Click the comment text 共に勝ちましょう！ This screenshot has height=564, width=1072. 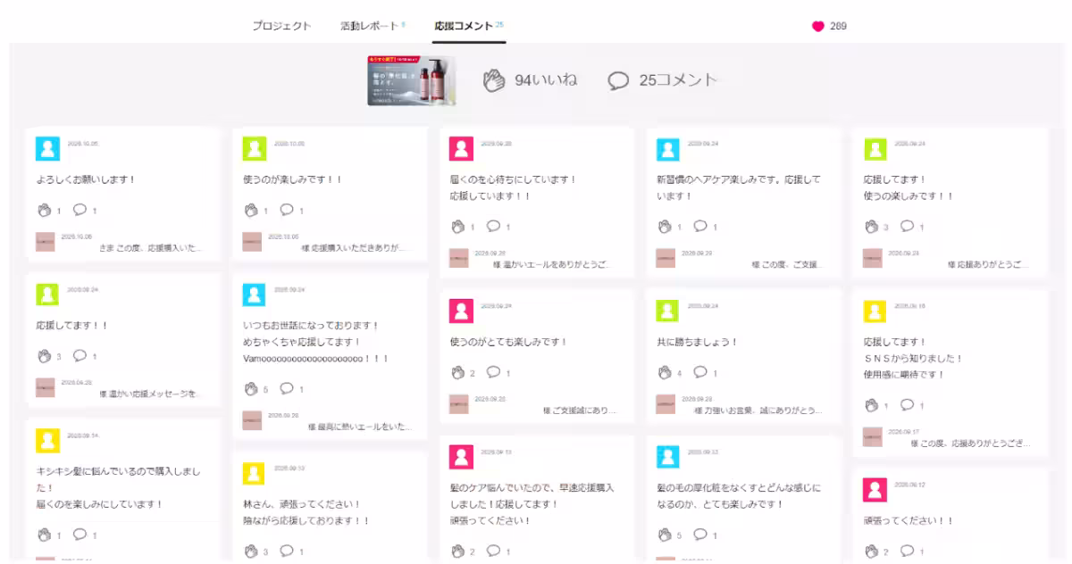coord(698,342)
